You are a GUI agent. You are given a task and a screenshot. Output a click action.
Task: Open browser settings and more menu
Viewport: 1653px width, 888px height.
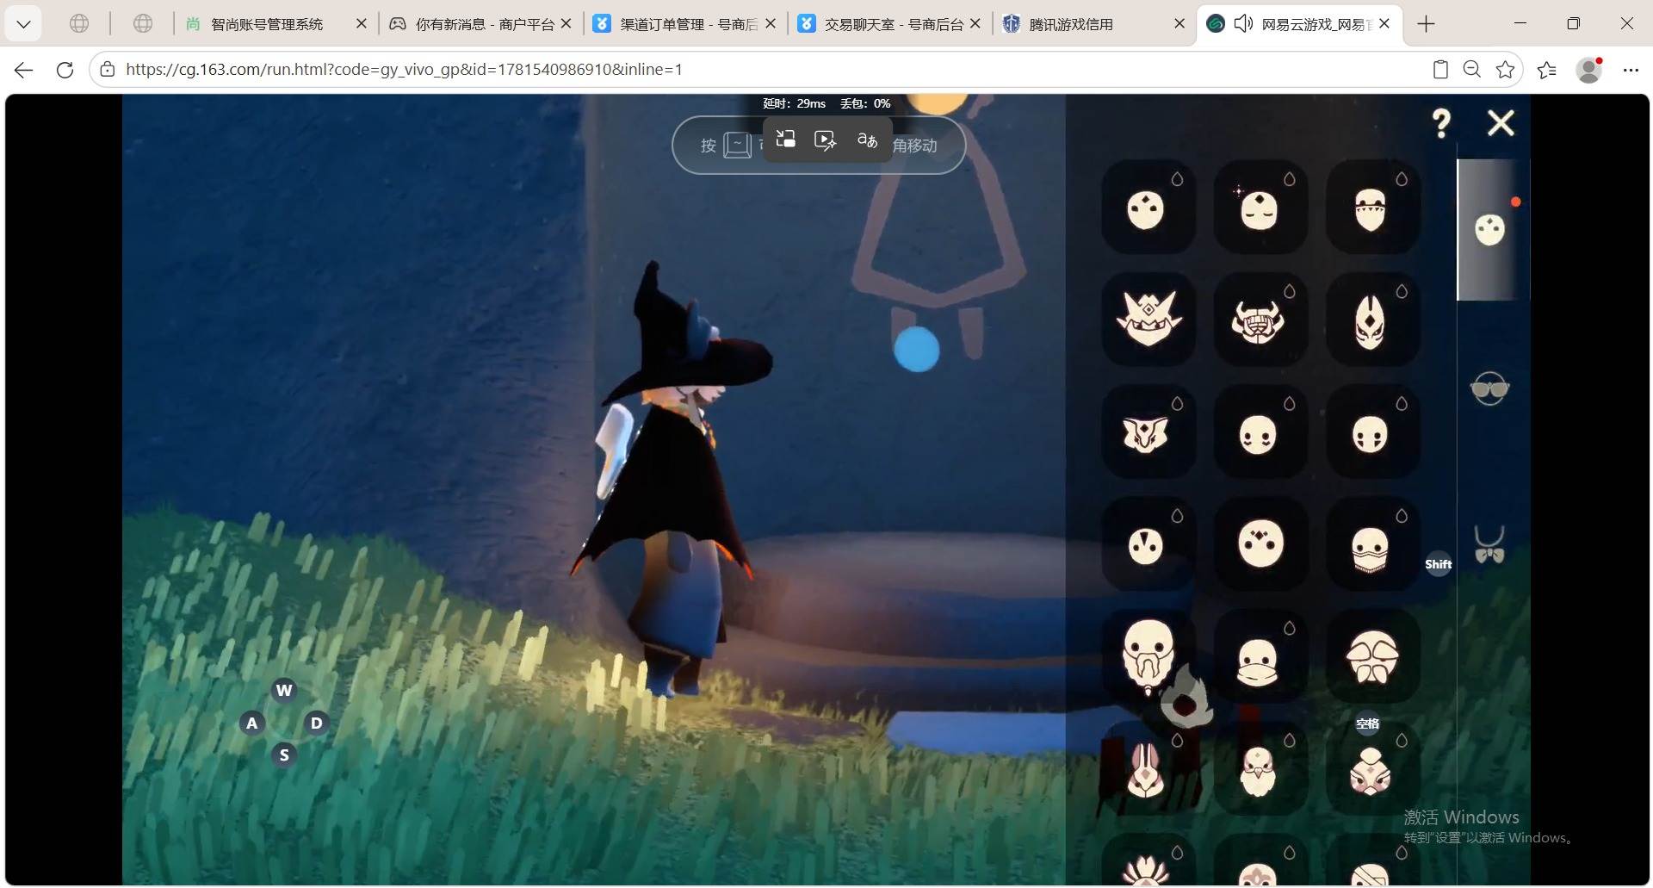(1631, 70)
